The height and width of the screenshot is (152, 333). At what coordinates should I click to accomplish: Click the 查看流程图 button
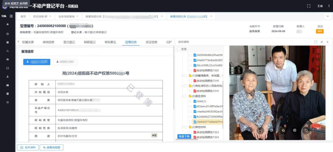(x=51, y=148)
